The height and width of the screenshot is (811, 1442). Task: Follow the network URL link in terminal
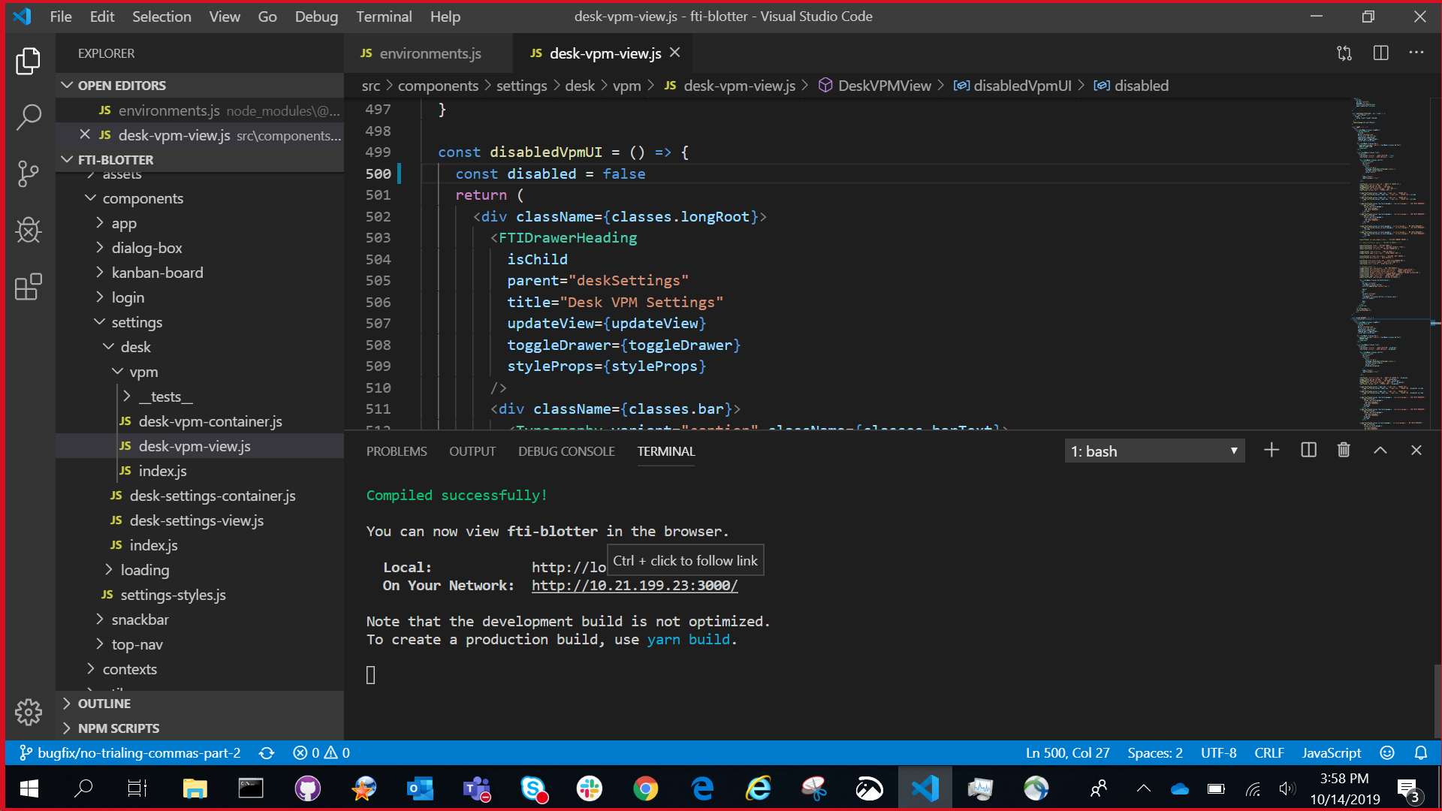pos(635,586)
